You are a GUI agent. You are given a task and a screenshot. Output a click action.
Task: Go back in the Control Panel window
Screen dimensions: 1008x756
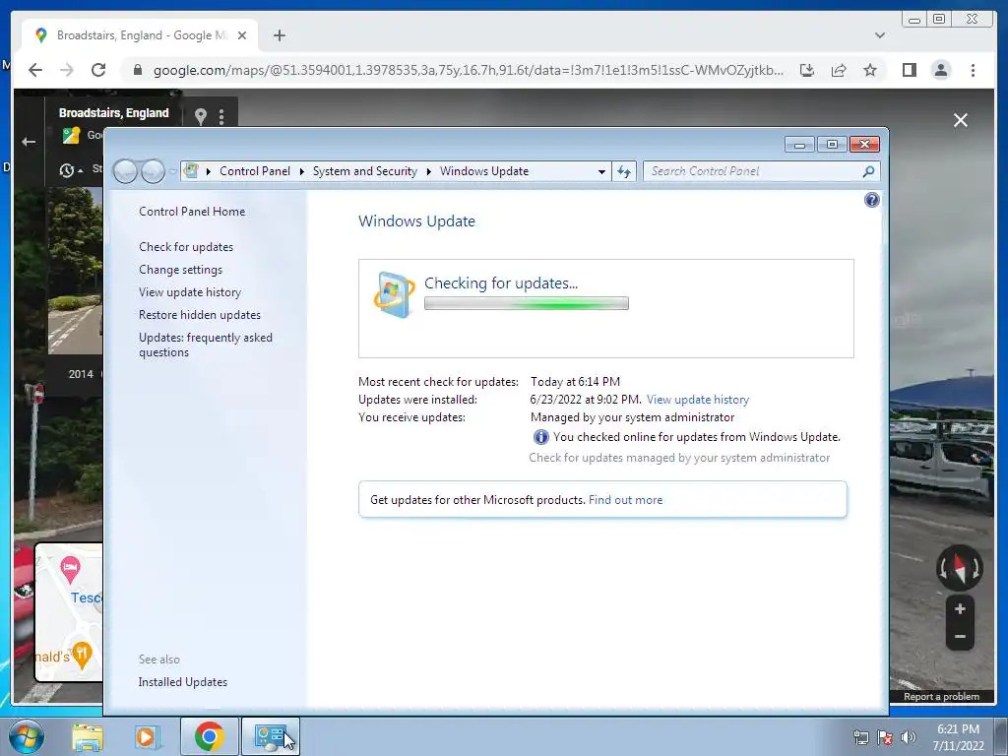click(x=125, y=171)
